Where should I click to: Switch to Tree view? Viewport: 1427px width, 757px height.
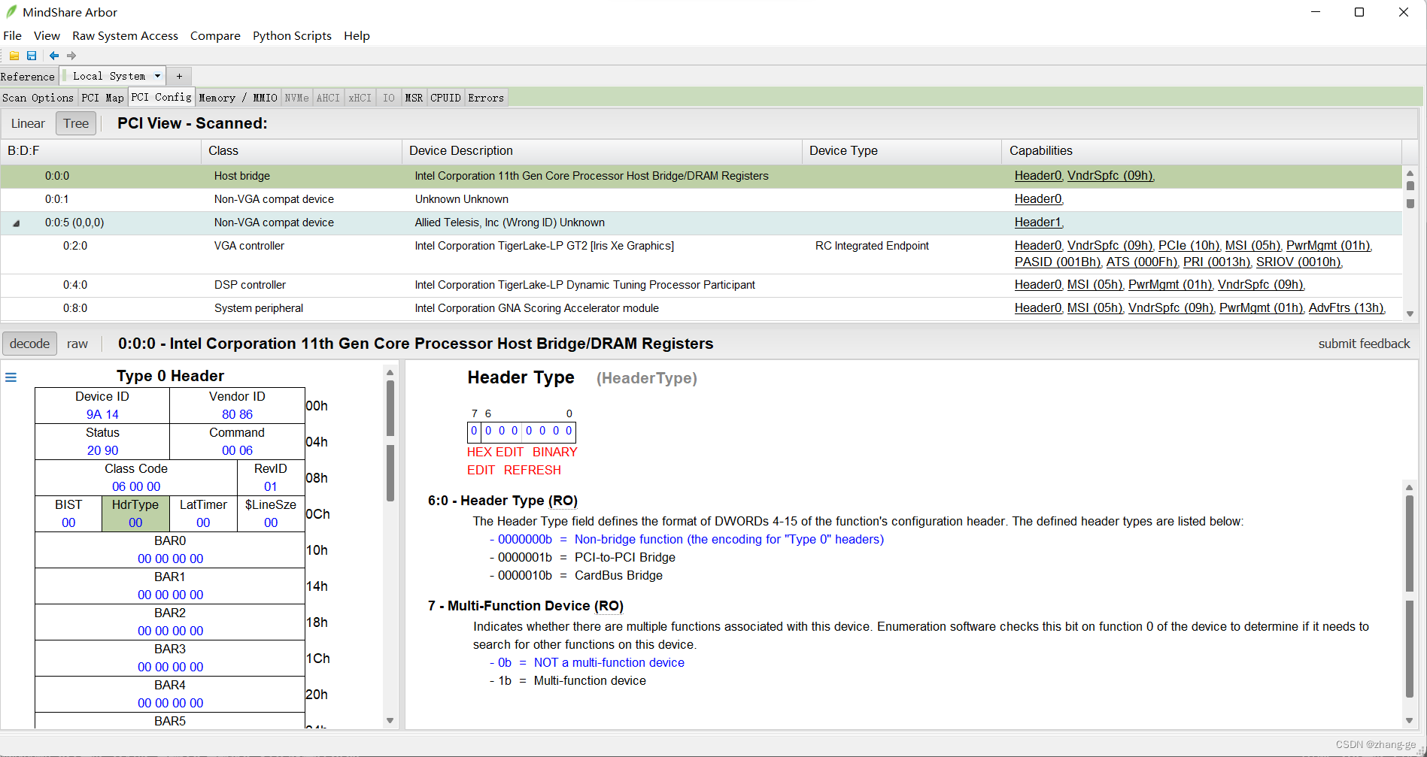click(76, 123)
